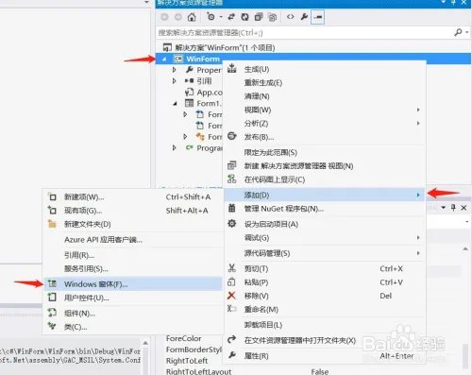Click 移除(V) remove menu item

[325, 296]
